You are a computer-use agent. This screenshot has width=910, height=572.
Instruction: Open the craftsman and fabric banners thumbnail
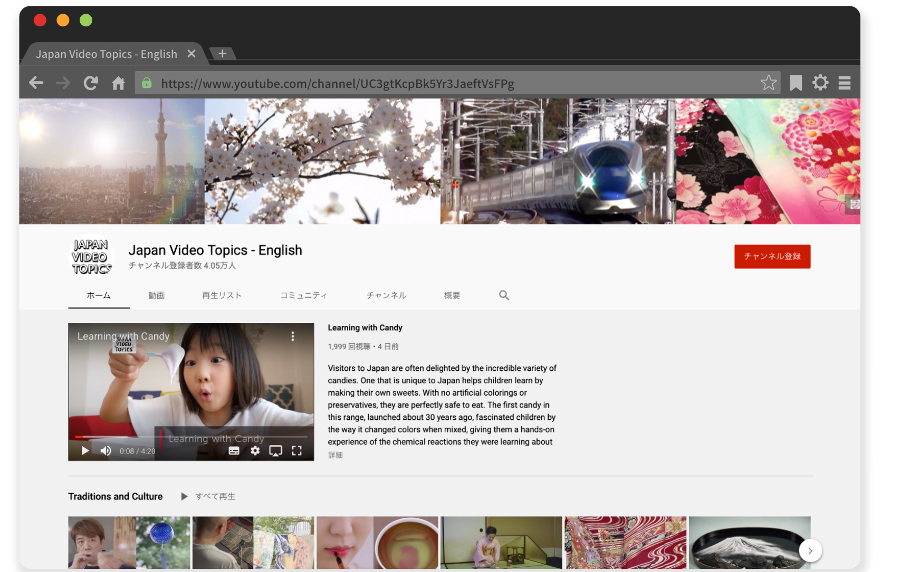click(253, 543)
